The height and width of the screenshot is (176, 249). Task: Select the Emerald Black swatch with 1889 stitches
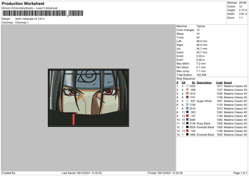click(188, 134)
